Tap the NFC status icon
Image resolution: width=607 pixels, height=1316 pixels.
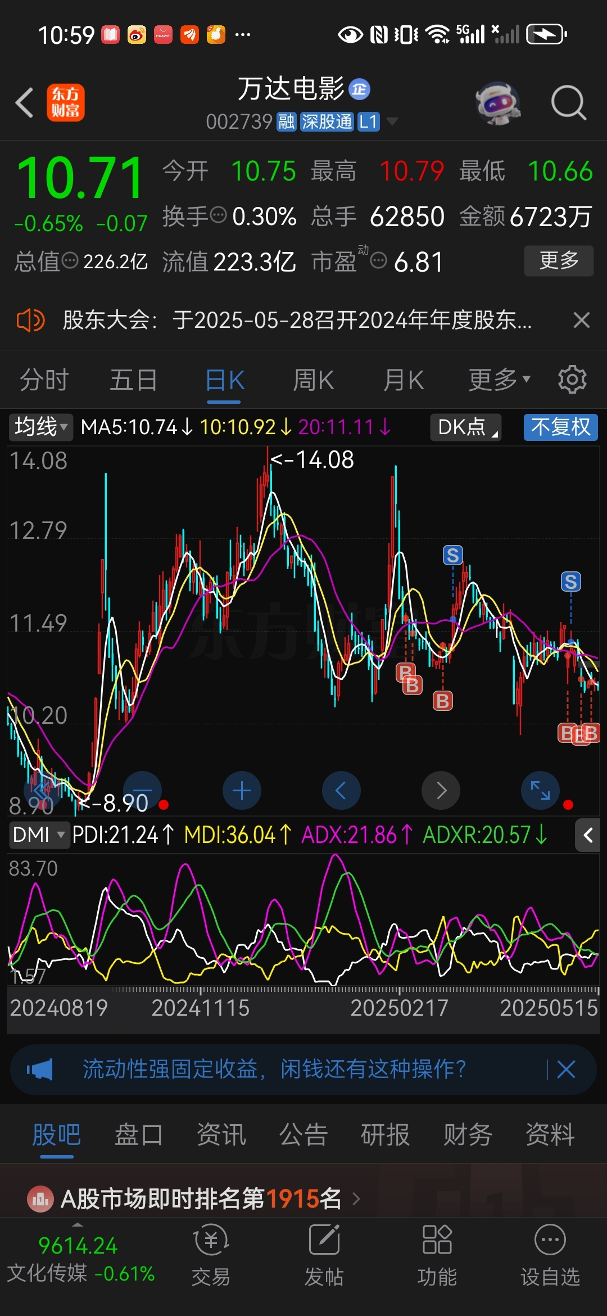tap(379, 34)
